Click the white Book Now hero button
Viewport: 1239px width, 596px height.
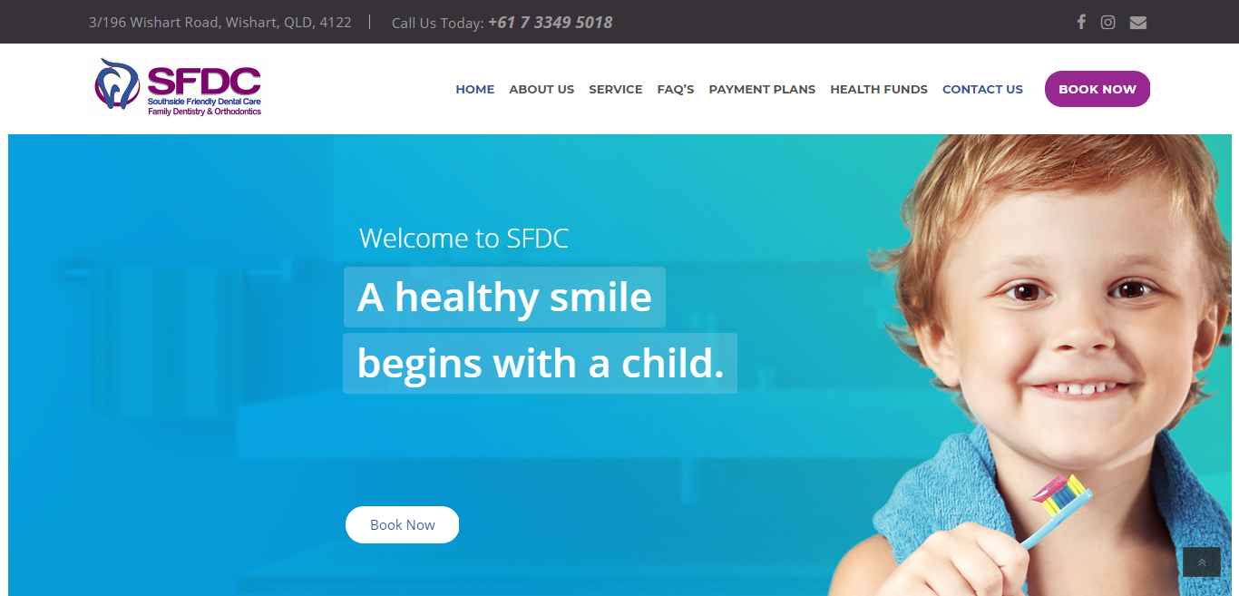[402, 524]
